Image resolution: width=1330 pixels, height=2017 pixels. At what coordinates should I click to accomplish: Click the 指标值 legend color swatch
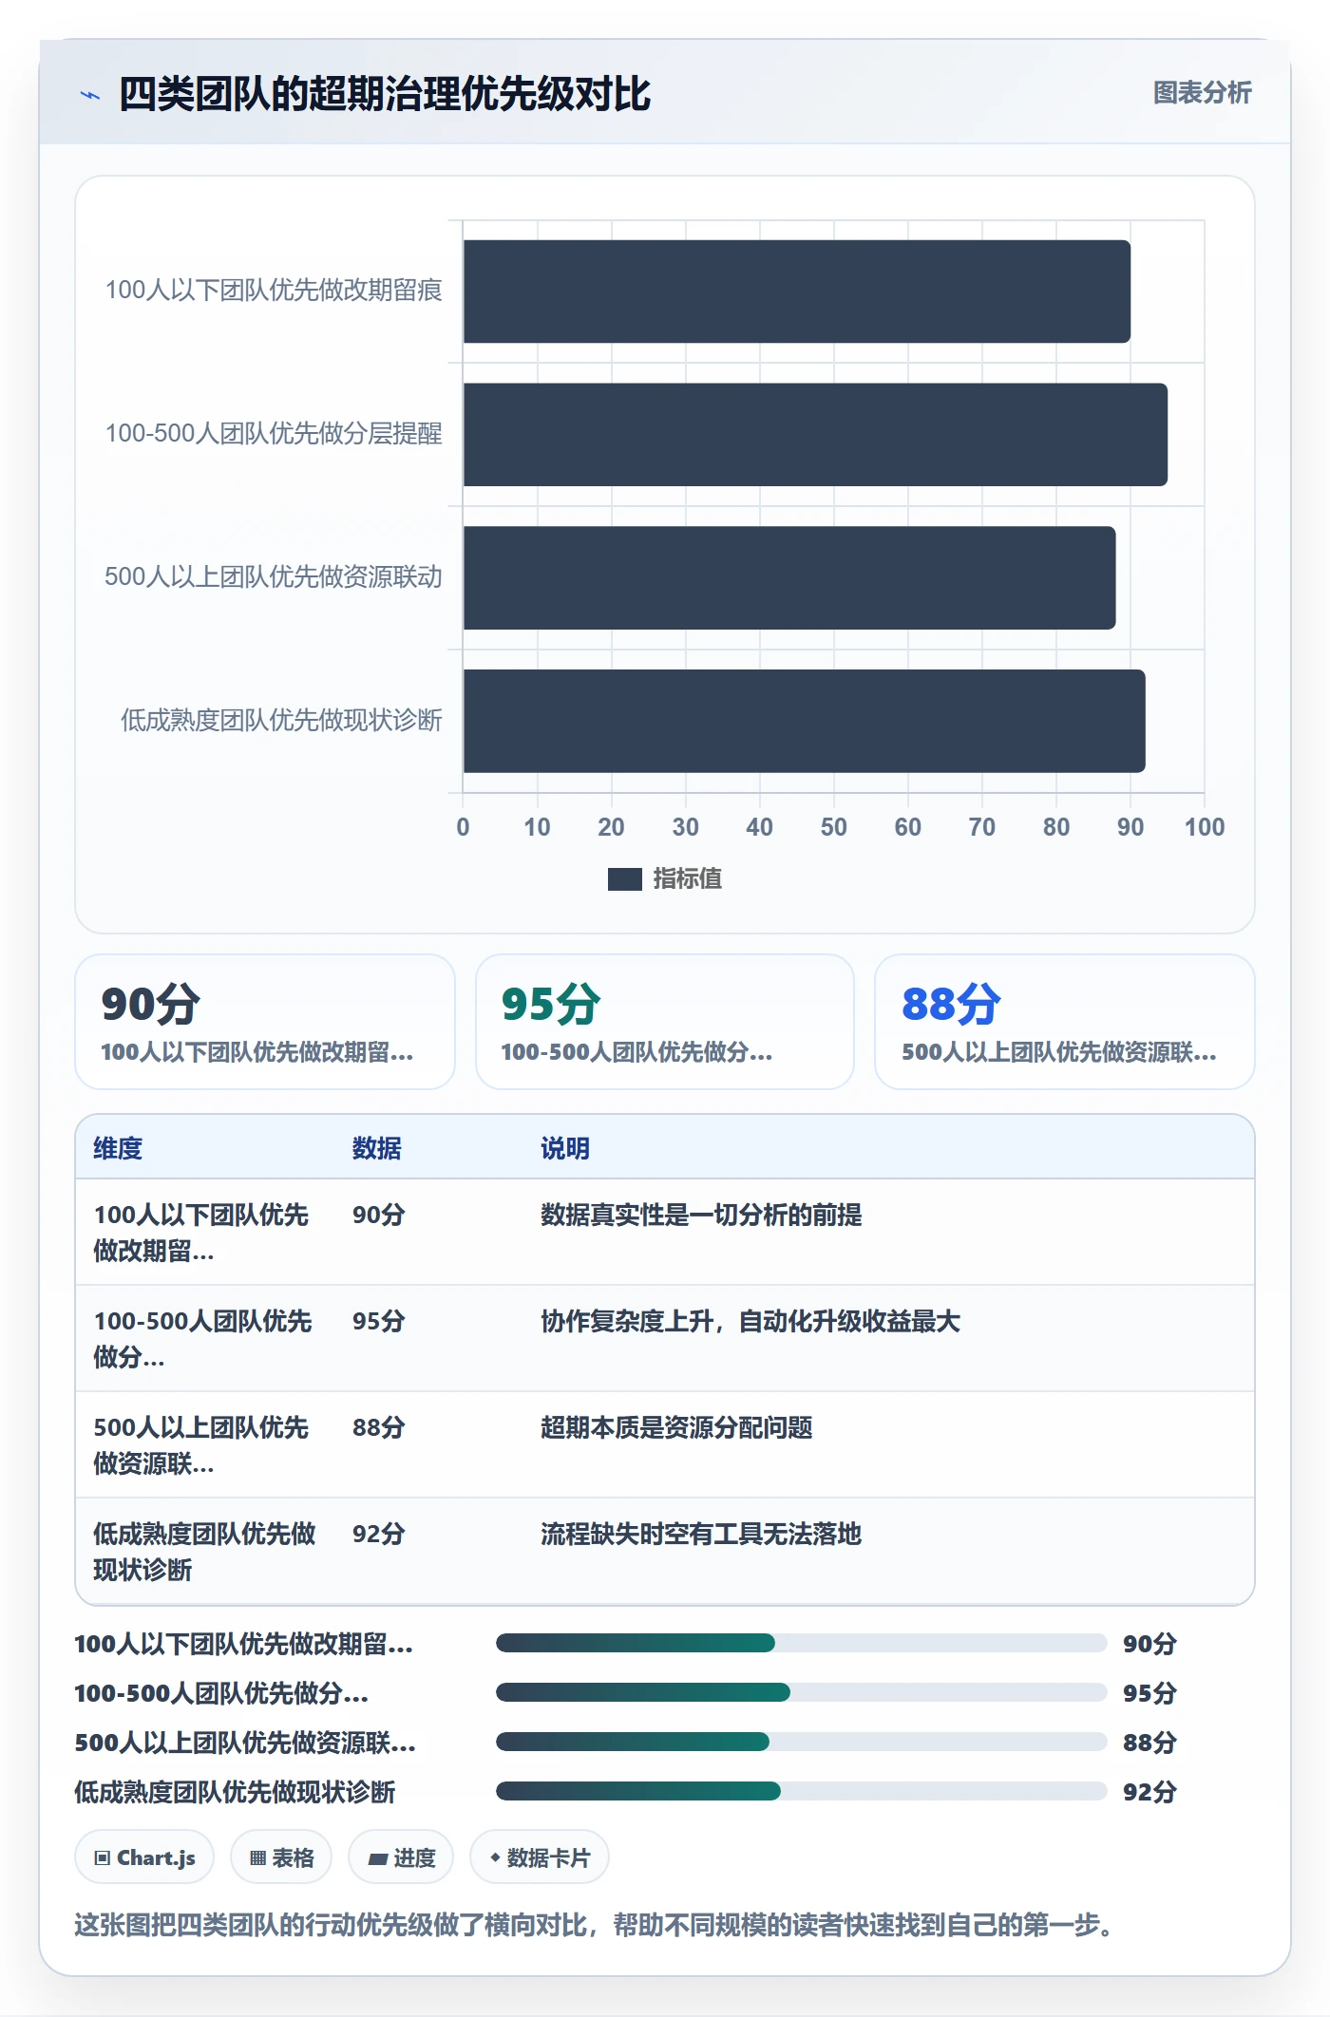tap(624, 879)
